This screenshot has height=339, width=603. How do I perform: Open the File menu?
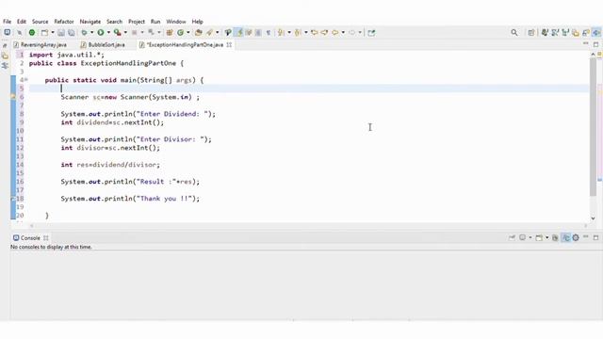(7, 22)
